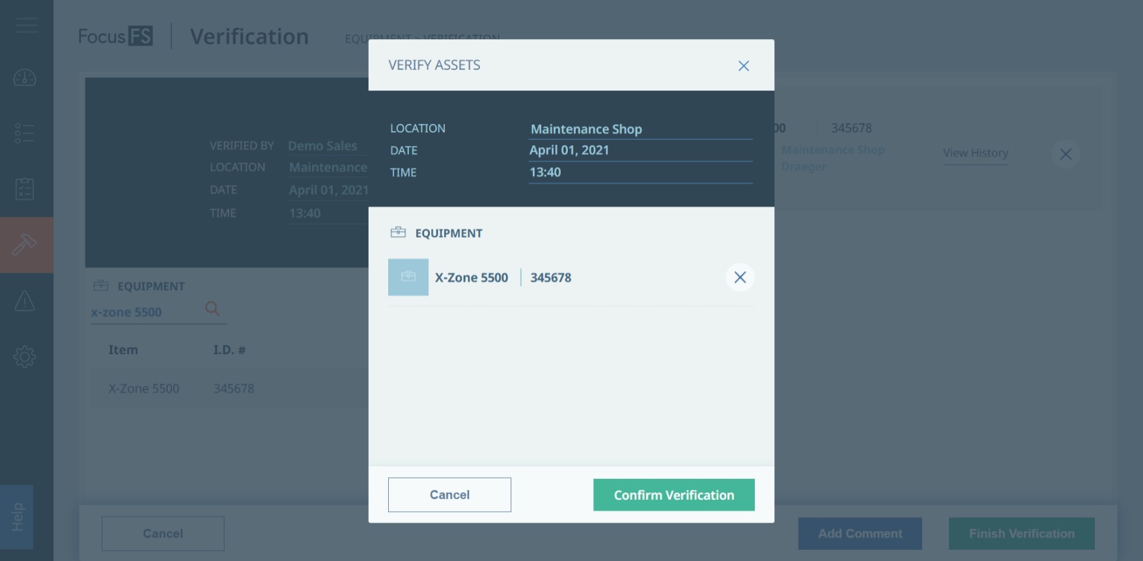Open the checklist clipboard icon in sidebar

[x=25, y=189]
